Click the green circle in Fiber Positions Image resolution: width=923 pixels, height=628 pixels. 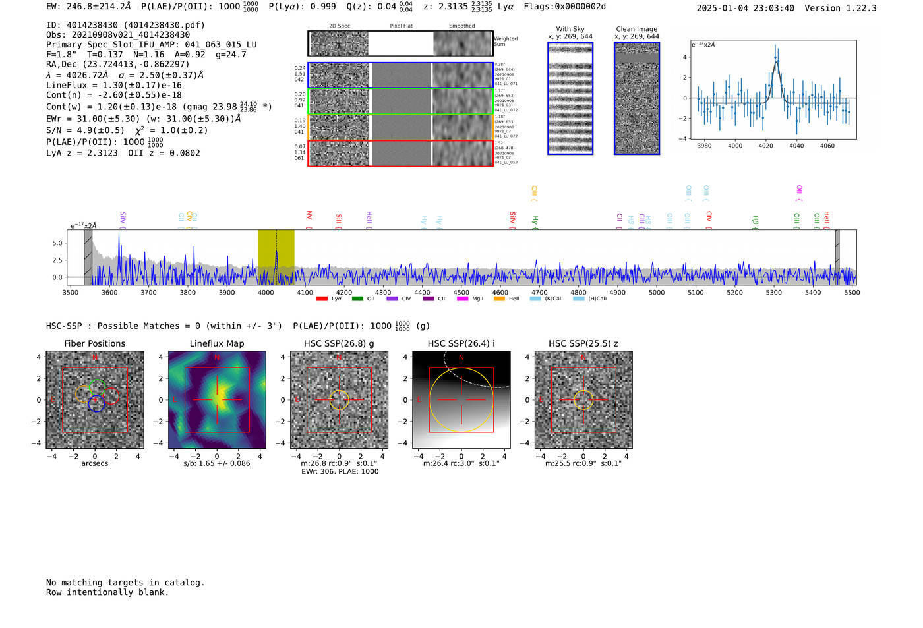pyautogui.click(x=98, y=388)
